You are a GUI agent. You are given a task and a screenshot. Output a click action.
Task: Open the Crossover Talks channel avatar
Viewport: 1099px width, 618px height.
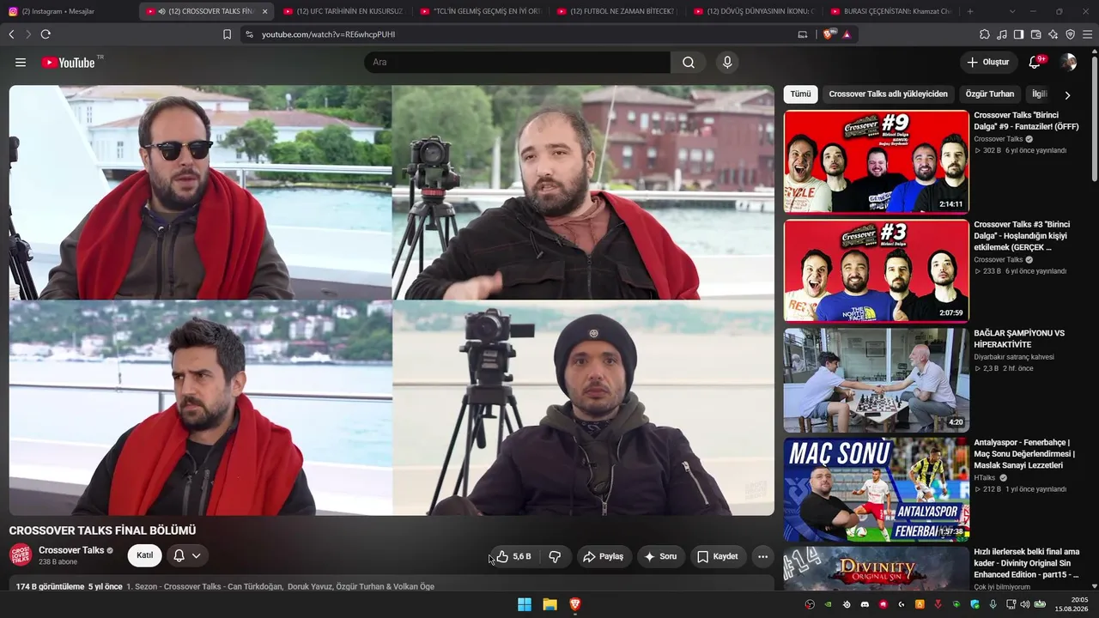pyautogui.click(x=21, y=555)
